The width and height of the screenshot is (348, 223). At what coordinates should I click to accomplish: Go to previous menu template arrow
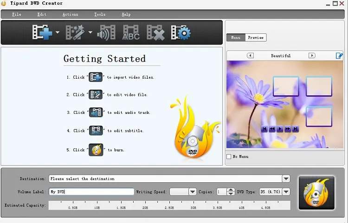251,56
